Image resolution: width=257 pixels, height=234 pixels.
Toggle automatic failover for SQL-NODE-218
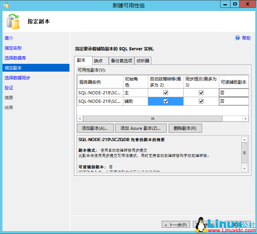[166, 93]
